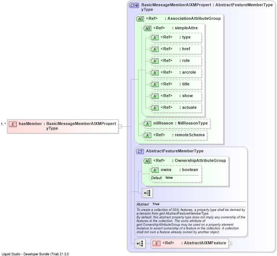Click the CT icon of BasicMessageMemberAIXMPropertyType
This screenshot has height=256, width=277.
(x=134, y=5)
